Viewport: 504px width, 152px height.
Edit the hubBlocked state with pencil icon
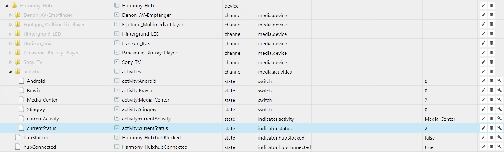click(483, 137)
